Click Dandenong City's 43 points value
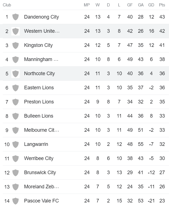The width and height of the screenshot is (169, 208). 162,17
